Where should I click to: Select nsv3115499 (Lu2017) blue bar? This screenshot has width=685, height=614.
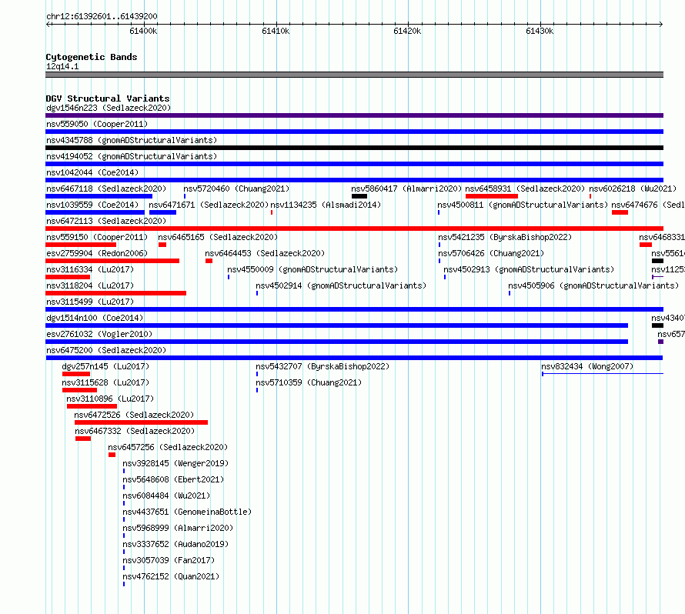(354, 309)
